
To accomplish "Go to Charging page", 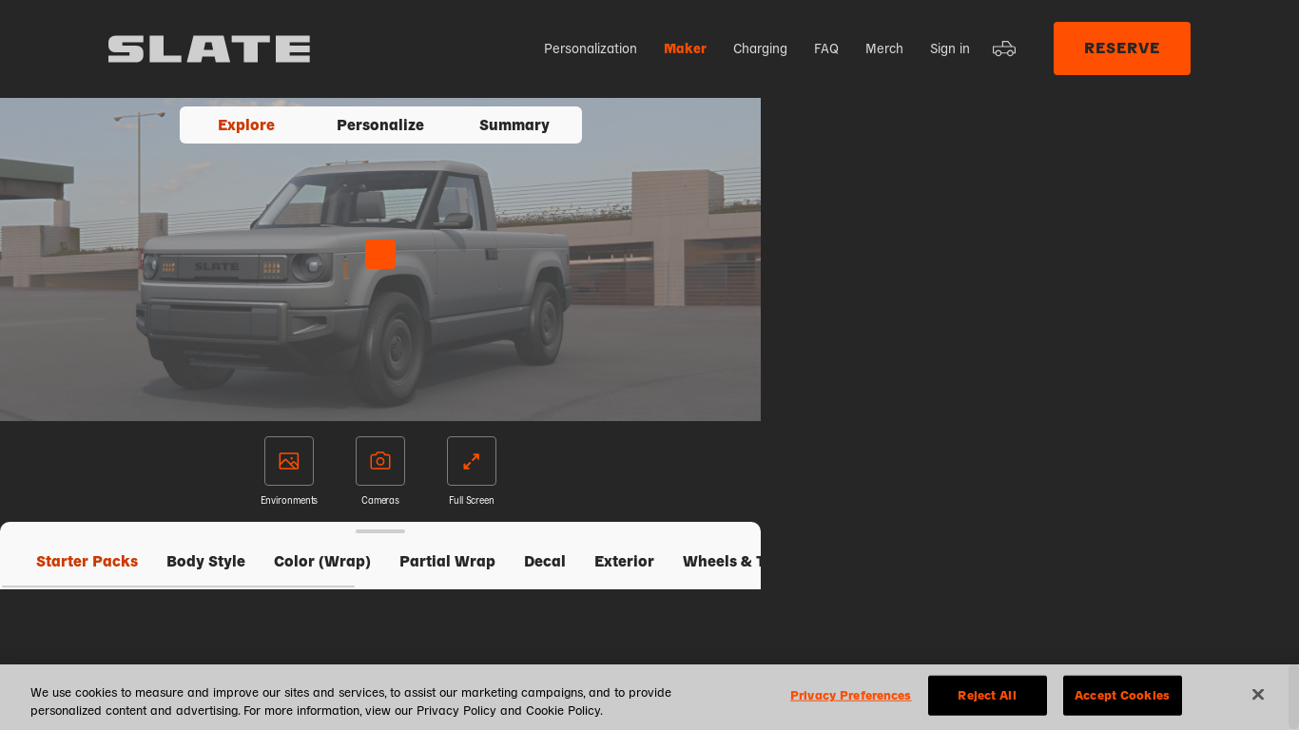I will click(760, 48).
